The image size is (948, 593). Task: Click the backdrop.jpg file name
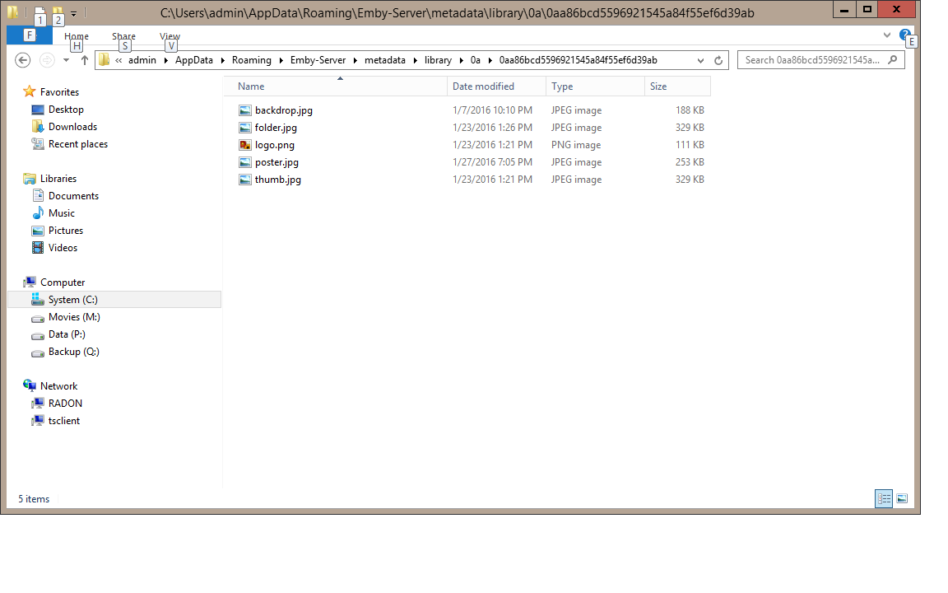284,110
